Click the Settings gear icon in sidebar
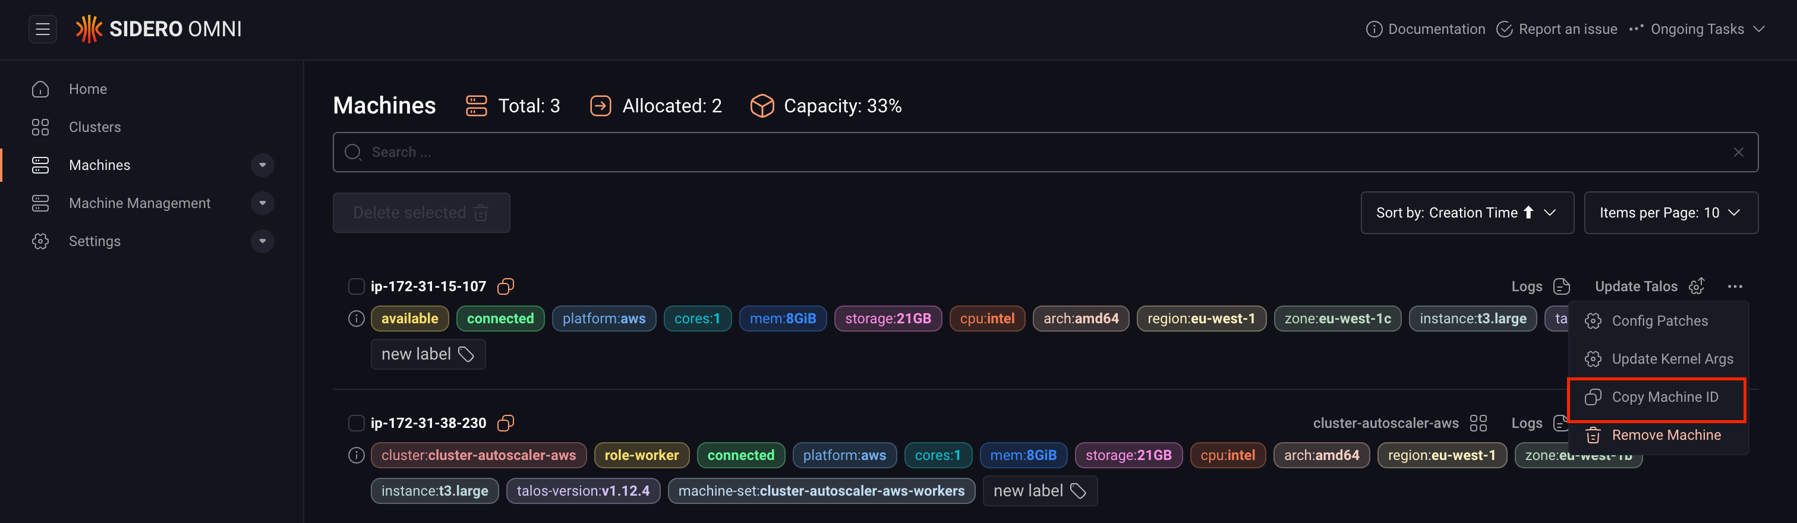The width and height of the screenshot is (1797, 523). pos(40,241)
